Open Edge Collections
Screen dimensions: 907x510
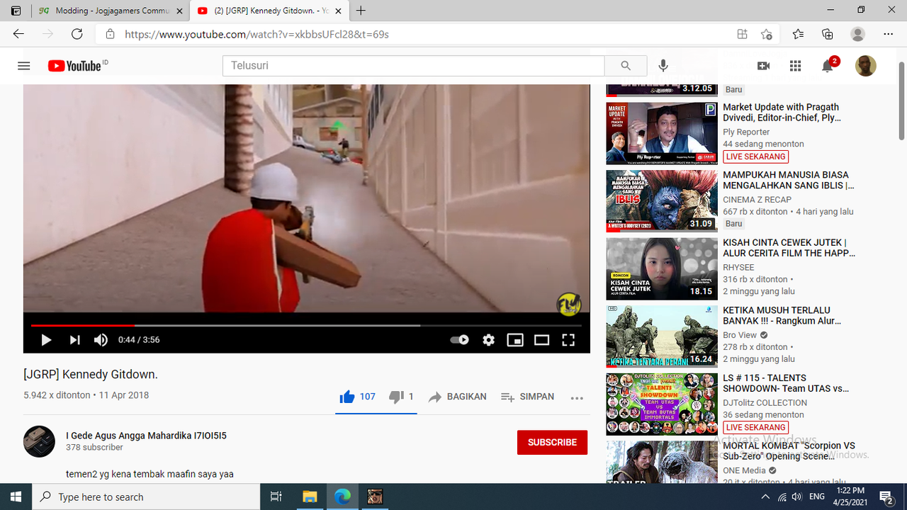click(x=827, y=34)
